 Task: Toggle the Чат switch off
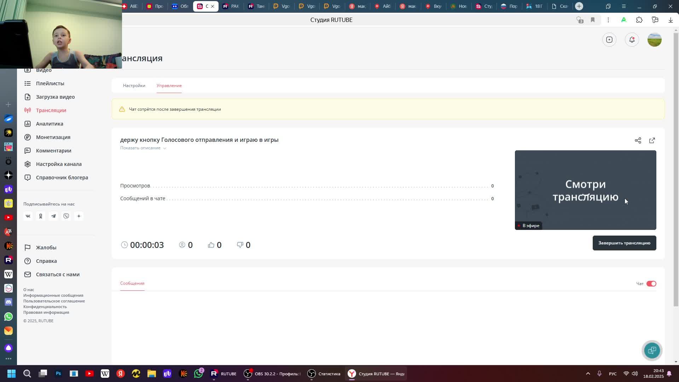(651, 284)
